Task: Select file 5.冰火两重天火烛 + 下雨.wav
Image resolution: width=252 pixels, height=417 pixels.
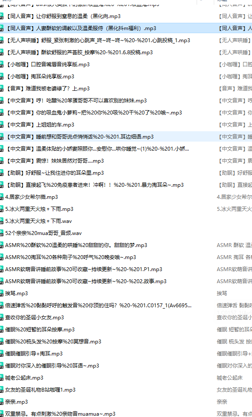Action: point(39,221)
